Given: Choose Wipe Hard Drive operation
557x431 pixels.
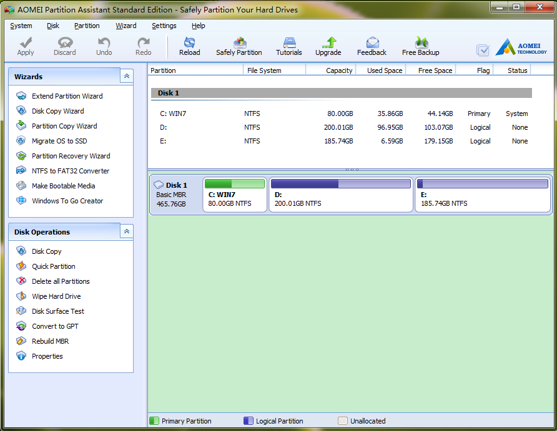Looking at the screenshot, I should (56, 296).
